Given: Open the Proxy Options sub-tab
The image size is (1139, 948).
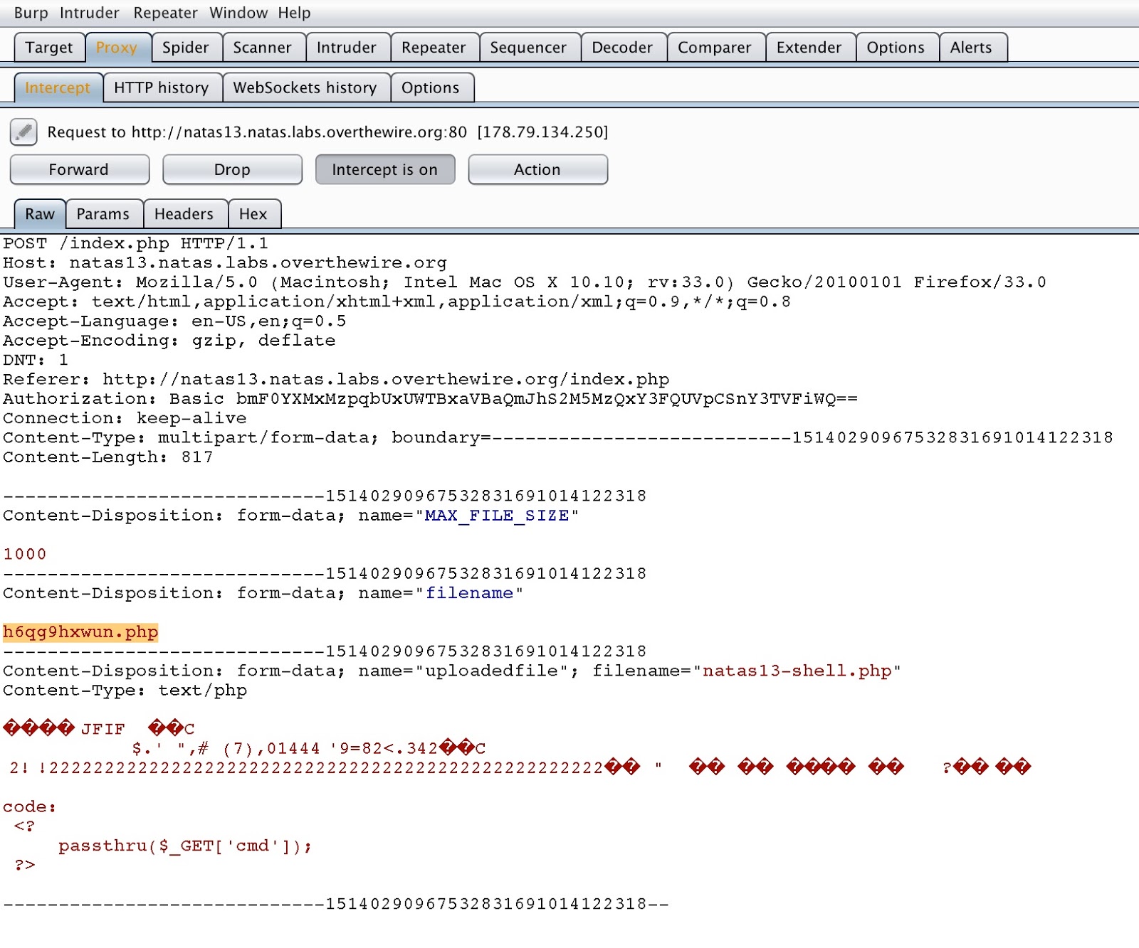Looking at the screenshot, I should 431,87.
